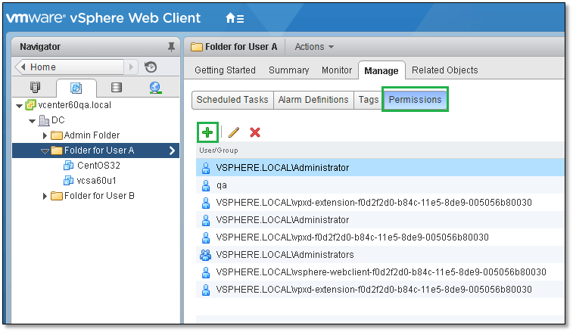
Task: Click the vcenter60qa.local vCenter icon
Action: click(31, 105)
